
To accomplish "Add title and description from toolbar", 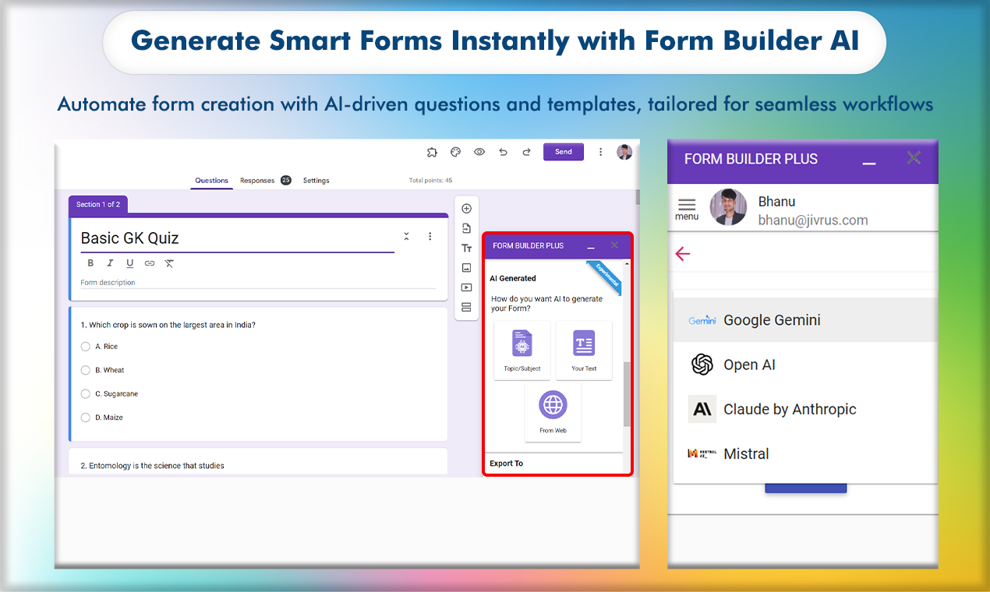I will pos(466,248).
